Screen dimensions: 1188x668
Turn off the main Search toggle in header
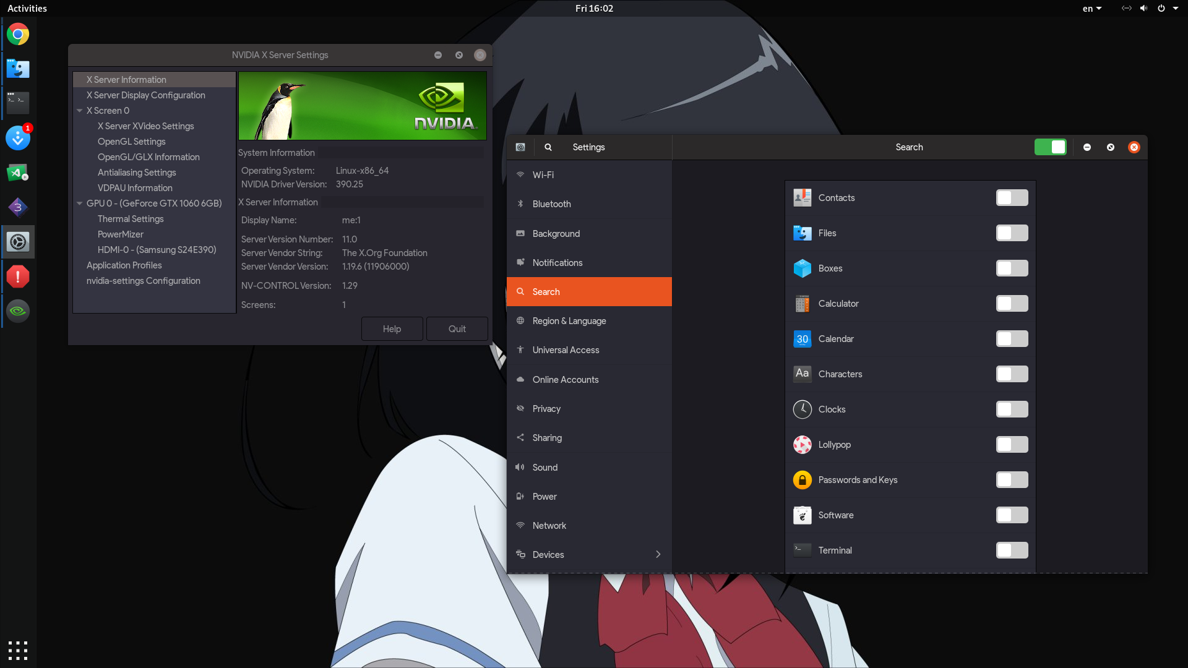pos(1050,147)
